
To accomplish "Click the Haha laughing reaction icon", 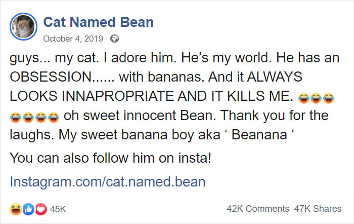I will 15,209.
